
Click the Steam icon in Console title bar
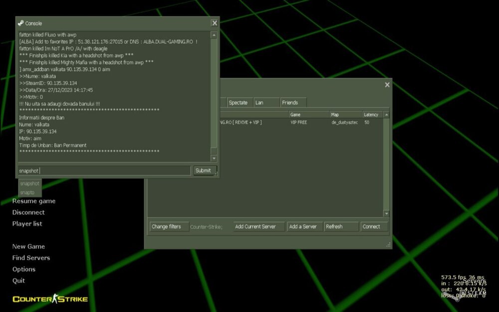coord(20,23)
